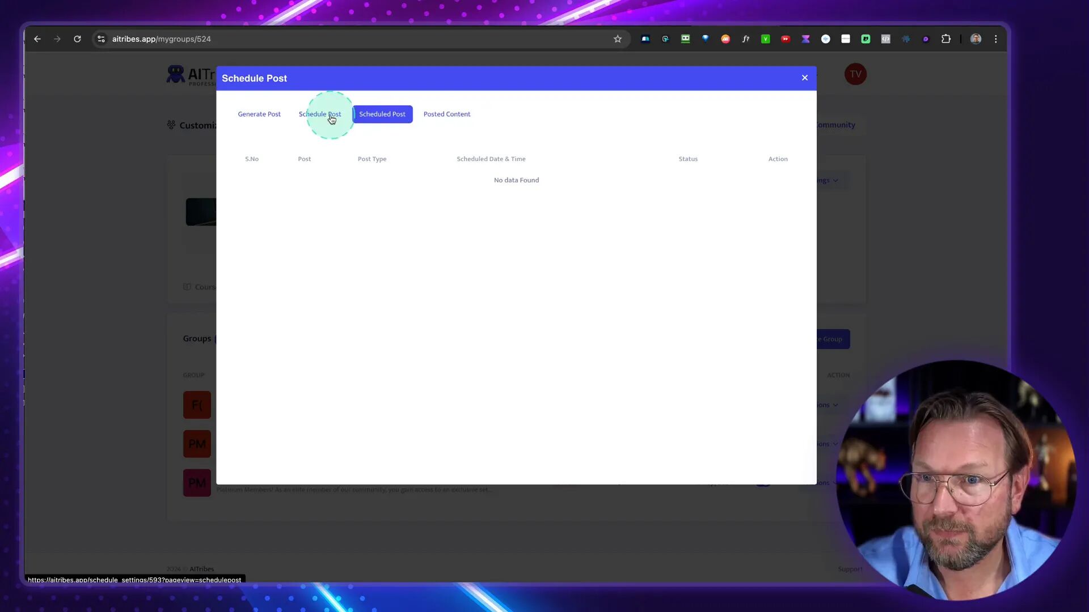Click the browser refresh icon
Screen dimensions: 1089x612
77,39
